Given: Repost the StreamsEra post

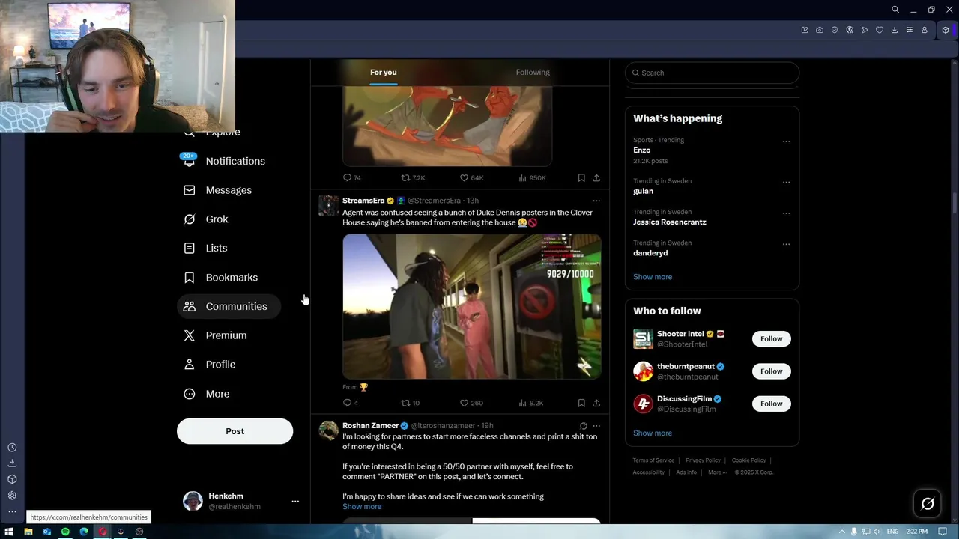Looking at the screenshot, I should click(x=411, y=403).
